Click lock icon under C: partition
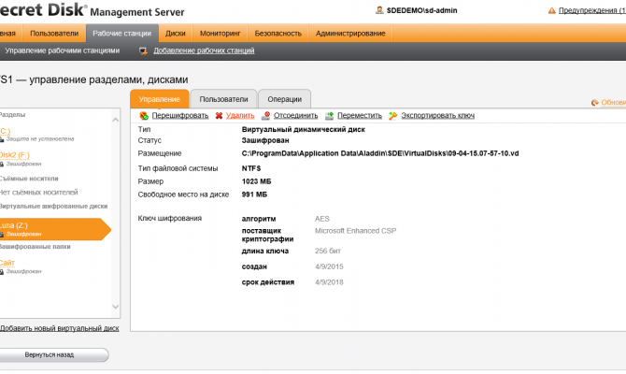This screenshot has height=374, width=626. (2, 139)
